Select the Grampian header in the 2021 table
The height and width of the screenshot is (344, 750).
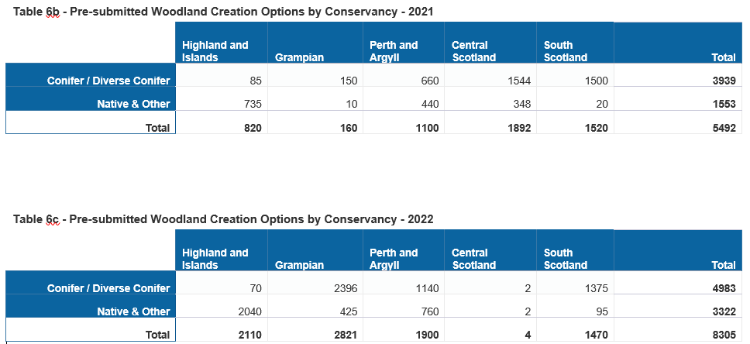coord(299,57)
